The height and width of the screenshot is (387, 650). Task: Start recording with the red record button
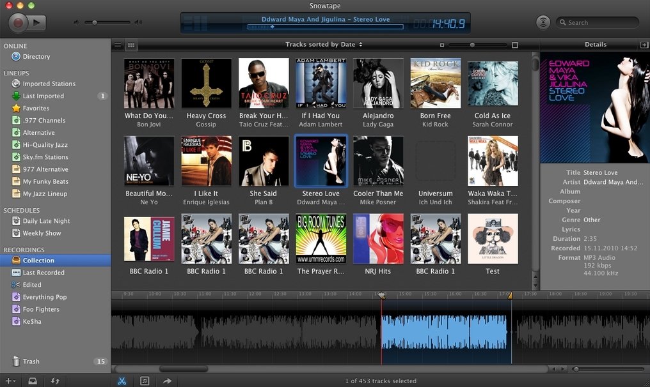point(18,22)
